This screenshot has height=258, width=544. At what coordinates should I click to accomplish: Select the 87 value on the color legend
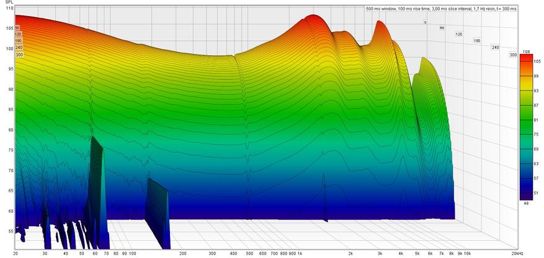(536, 105)
